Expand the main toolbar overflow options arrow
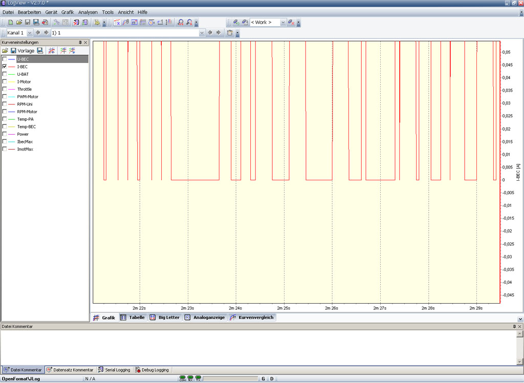 coord(104,23)
